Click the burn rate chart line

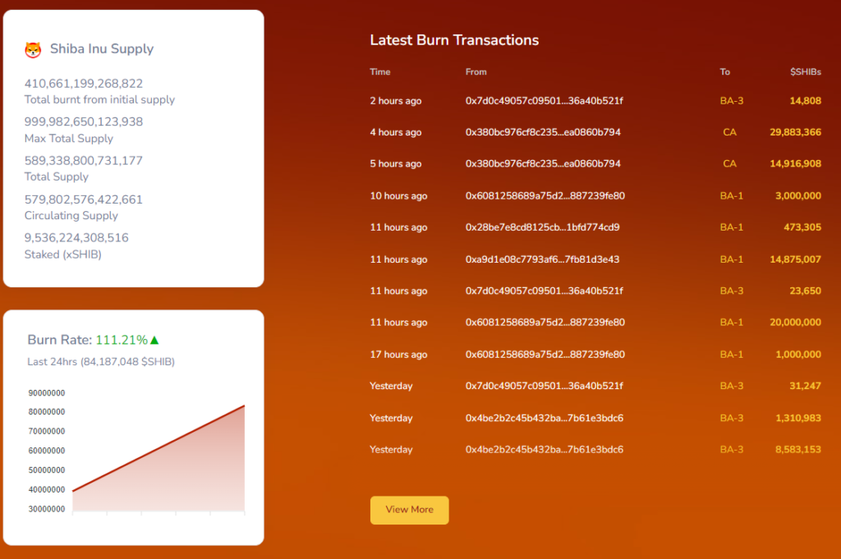[159, 448]
